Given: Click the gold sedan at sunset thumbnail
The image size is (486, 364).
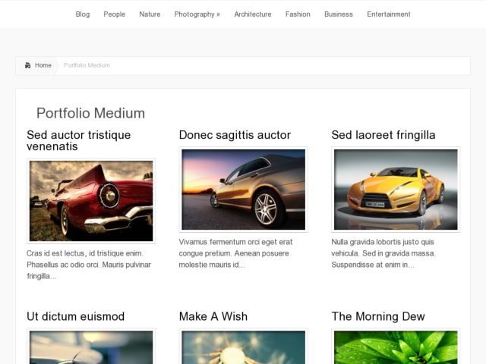Looking at the screenshot, I should 243,190.
